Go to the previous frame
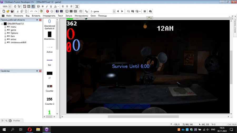The height and width of the screenshot is (133, 237). point(118,11)
